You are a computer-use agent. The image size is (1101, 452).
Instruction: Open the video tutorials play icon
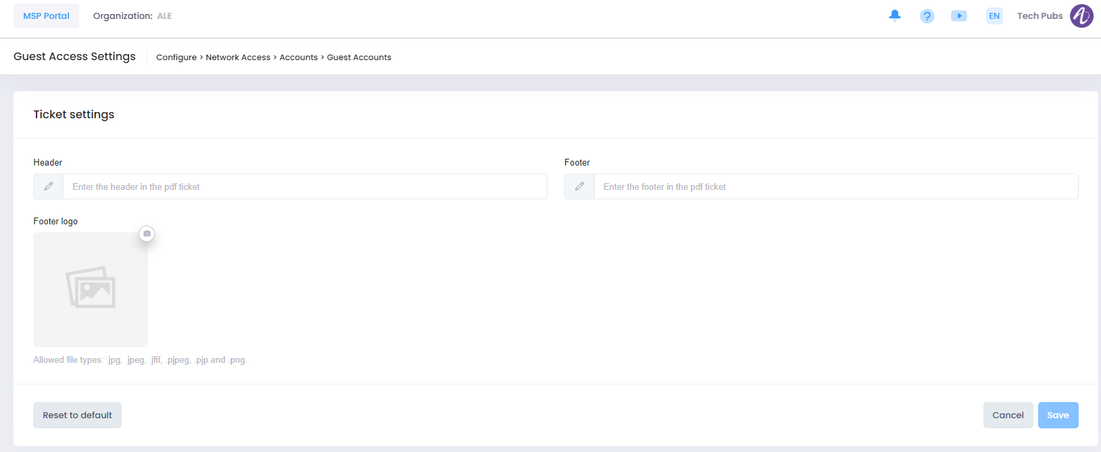[x=958, y=16]
